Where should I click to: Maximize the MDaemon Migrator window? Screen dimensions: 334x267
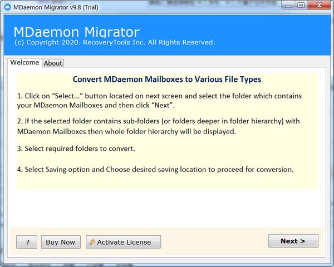click(x=301, y=6)
